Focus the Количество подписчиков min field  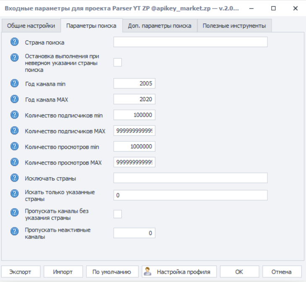pos(134,115)
